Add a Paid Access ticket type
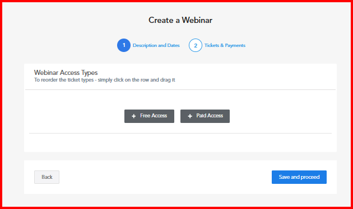Image resolution: width=353 pixels, height=209 pixels. click(205, 116)
